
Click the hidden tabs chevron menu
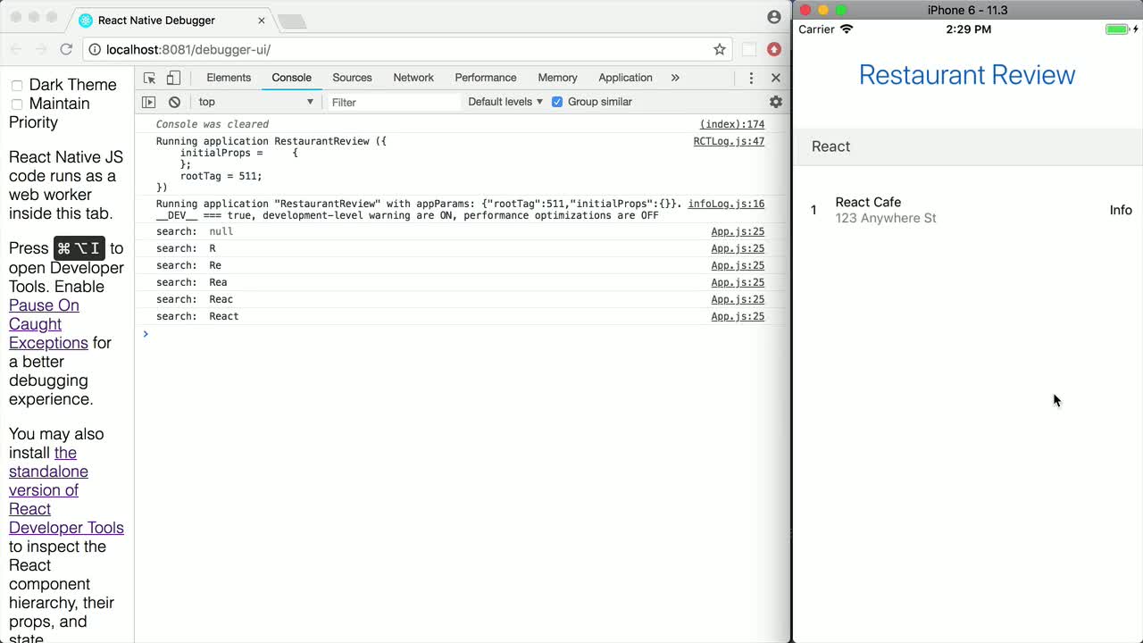[674, 78]
